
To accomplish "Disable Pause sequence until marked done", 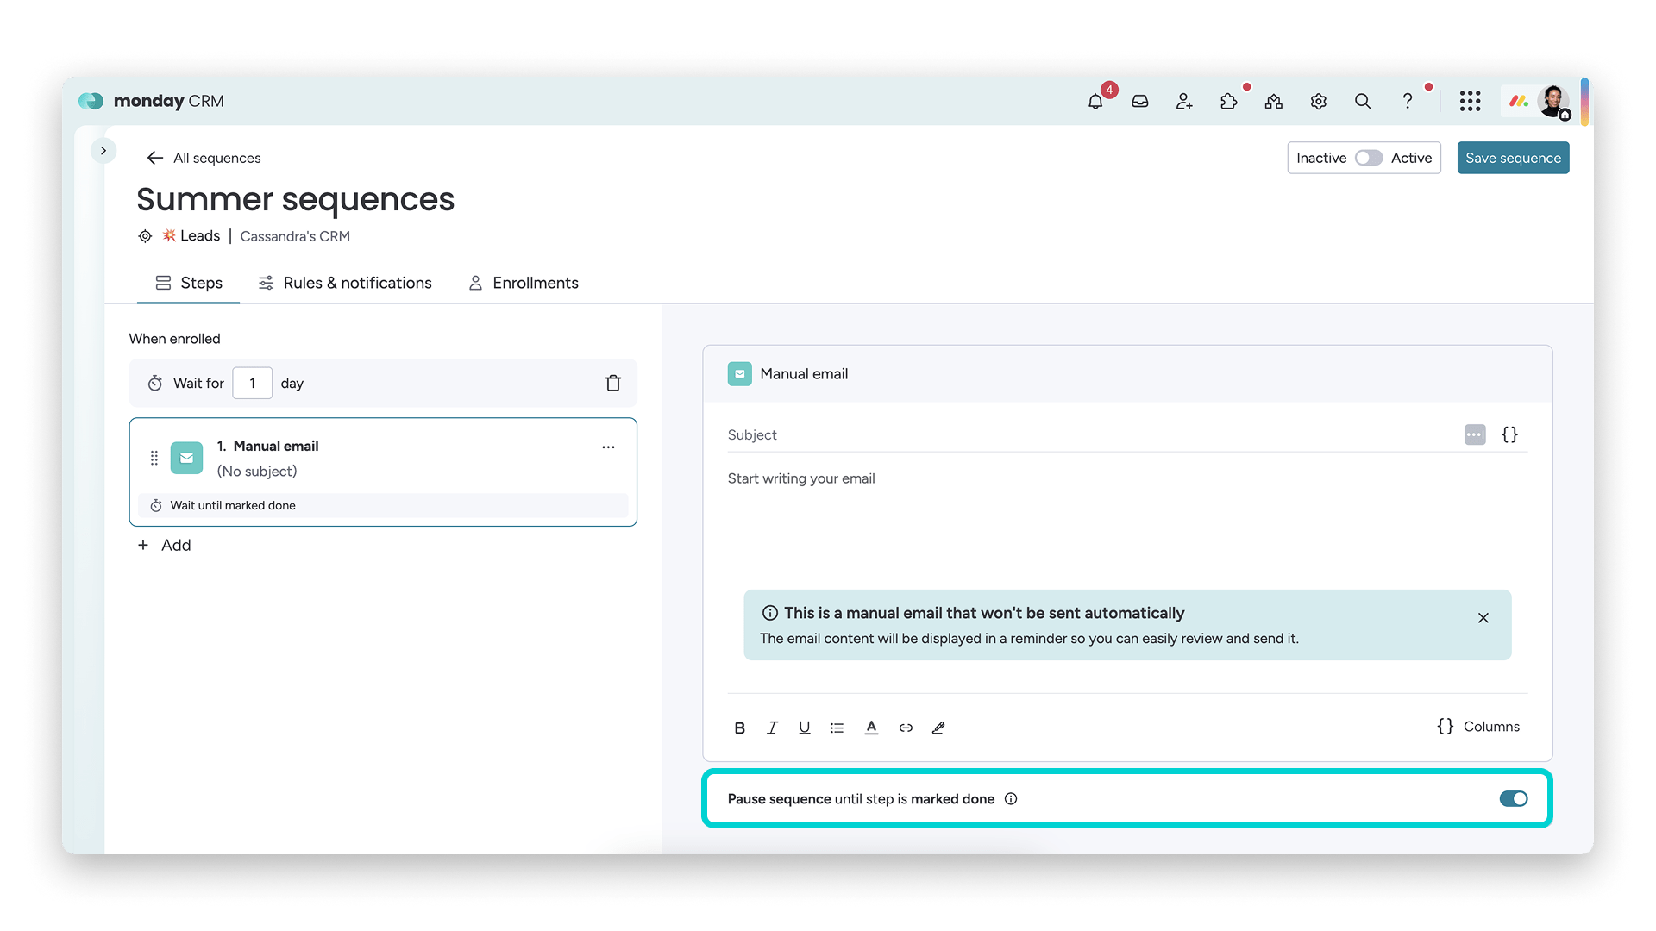I will [1513, 799].
